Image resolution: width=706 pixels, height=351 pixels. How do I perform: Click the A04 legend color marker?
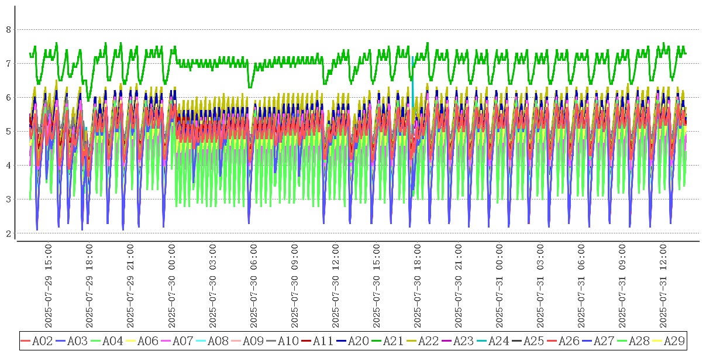tap(95, 341)
